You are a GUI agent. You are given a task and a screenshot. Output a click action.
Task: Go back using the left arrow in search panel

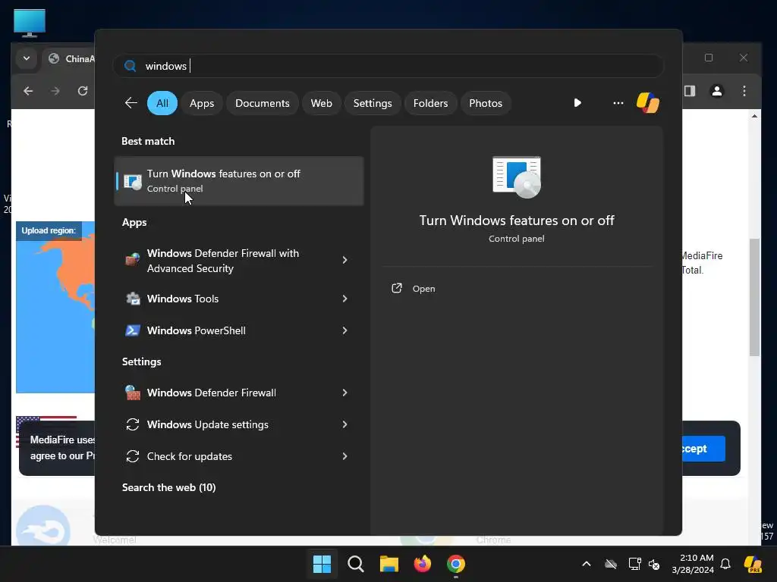pyautogui.click(x=131, y=103)
